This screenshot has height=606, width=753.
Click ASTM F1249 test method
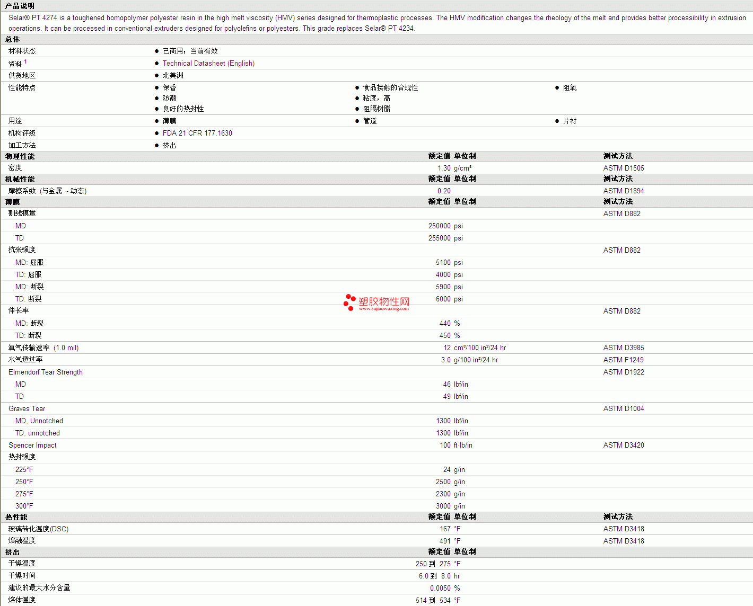(x=623, y=360)
